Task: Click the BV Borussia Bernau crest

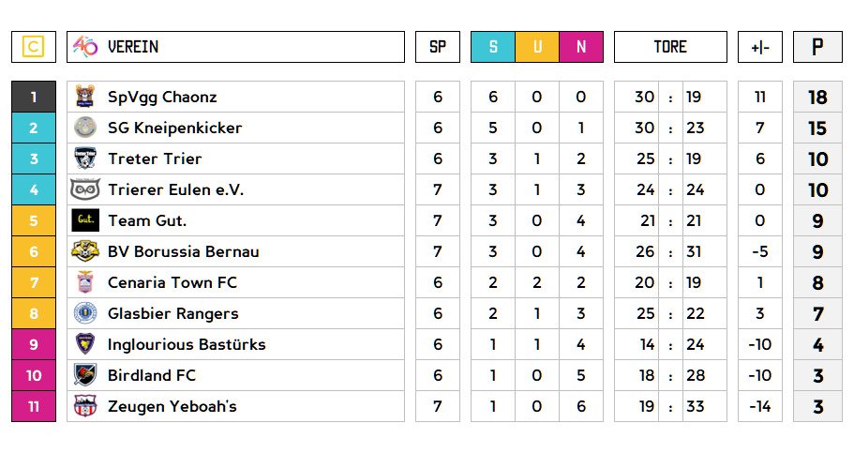Action: [85, 251]
